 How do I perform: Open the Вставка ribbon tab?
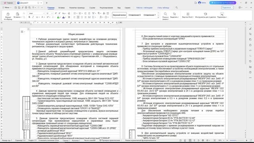62,8
